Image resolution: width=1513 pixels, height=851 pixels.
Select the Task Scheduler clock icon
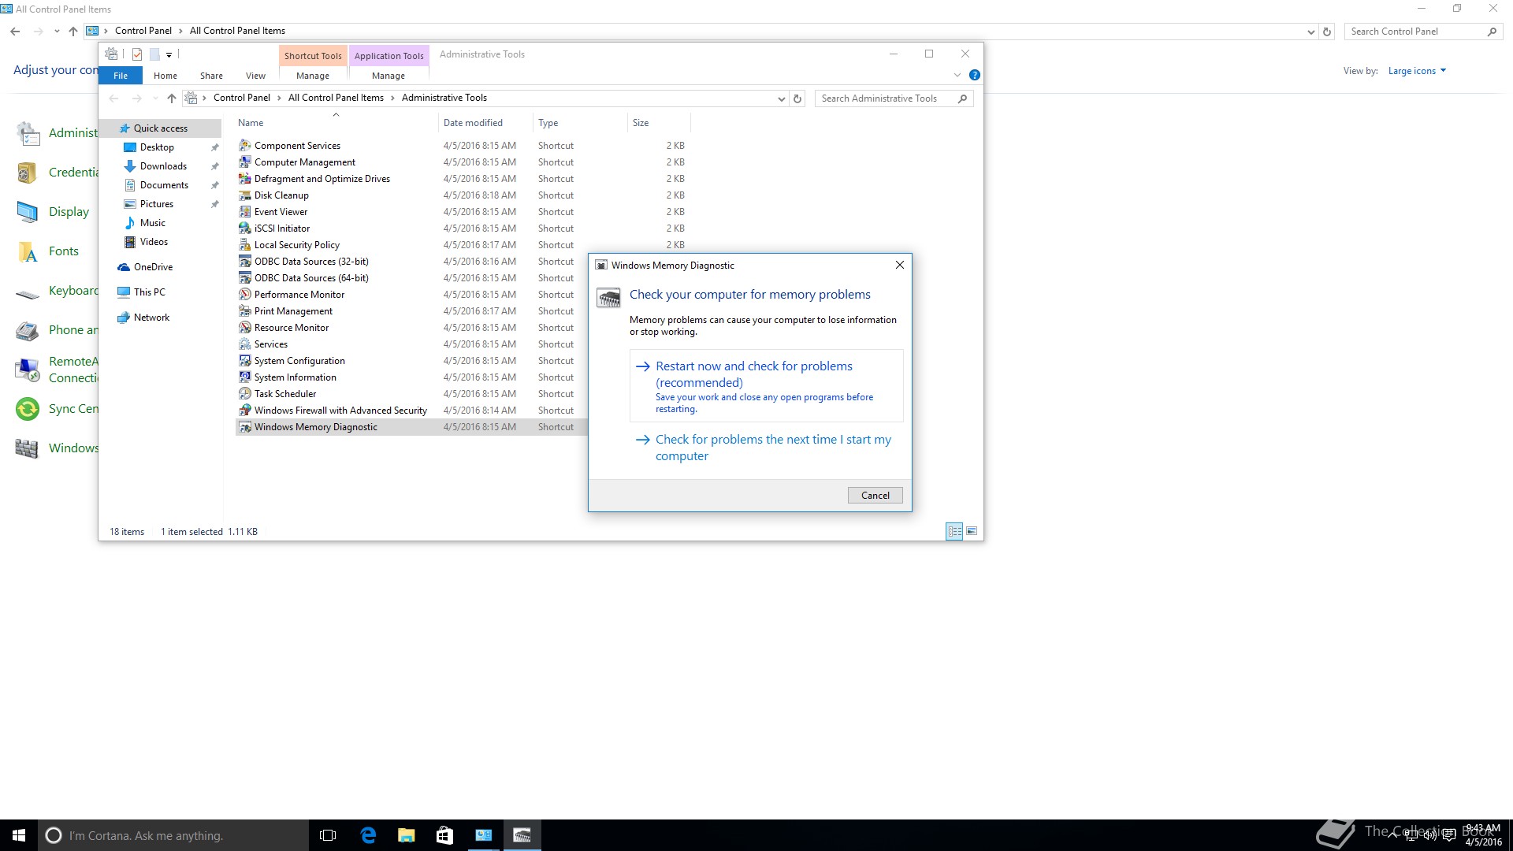(x=245, y=393)
